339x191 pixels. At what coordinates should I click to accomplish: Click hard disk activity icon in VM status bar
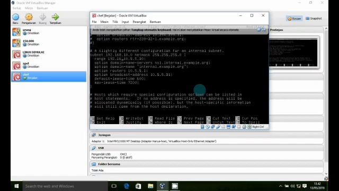coord(202,127)
